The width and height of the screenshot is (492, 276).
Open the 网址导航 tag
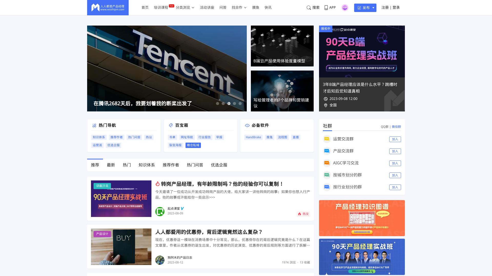187,137
